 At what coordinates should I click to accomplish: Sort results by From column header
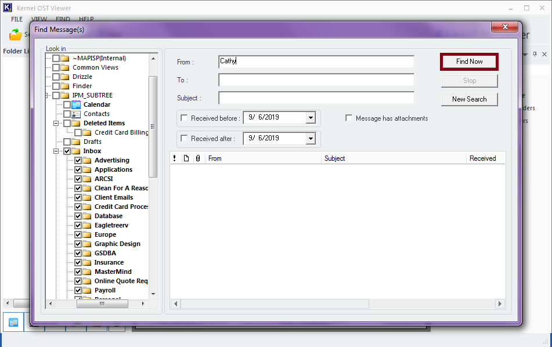pos(263,158)
